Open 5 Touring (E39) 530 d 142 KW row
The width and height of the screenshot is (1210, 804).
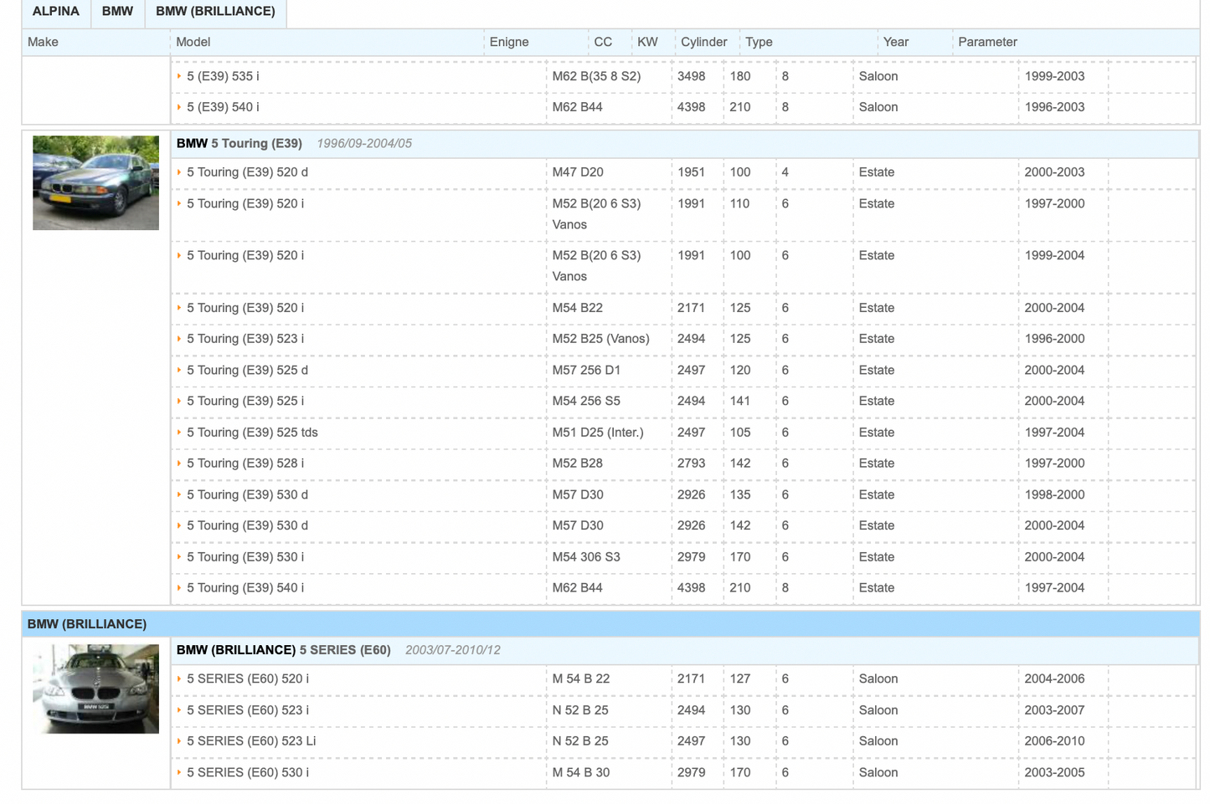point(247,525)
